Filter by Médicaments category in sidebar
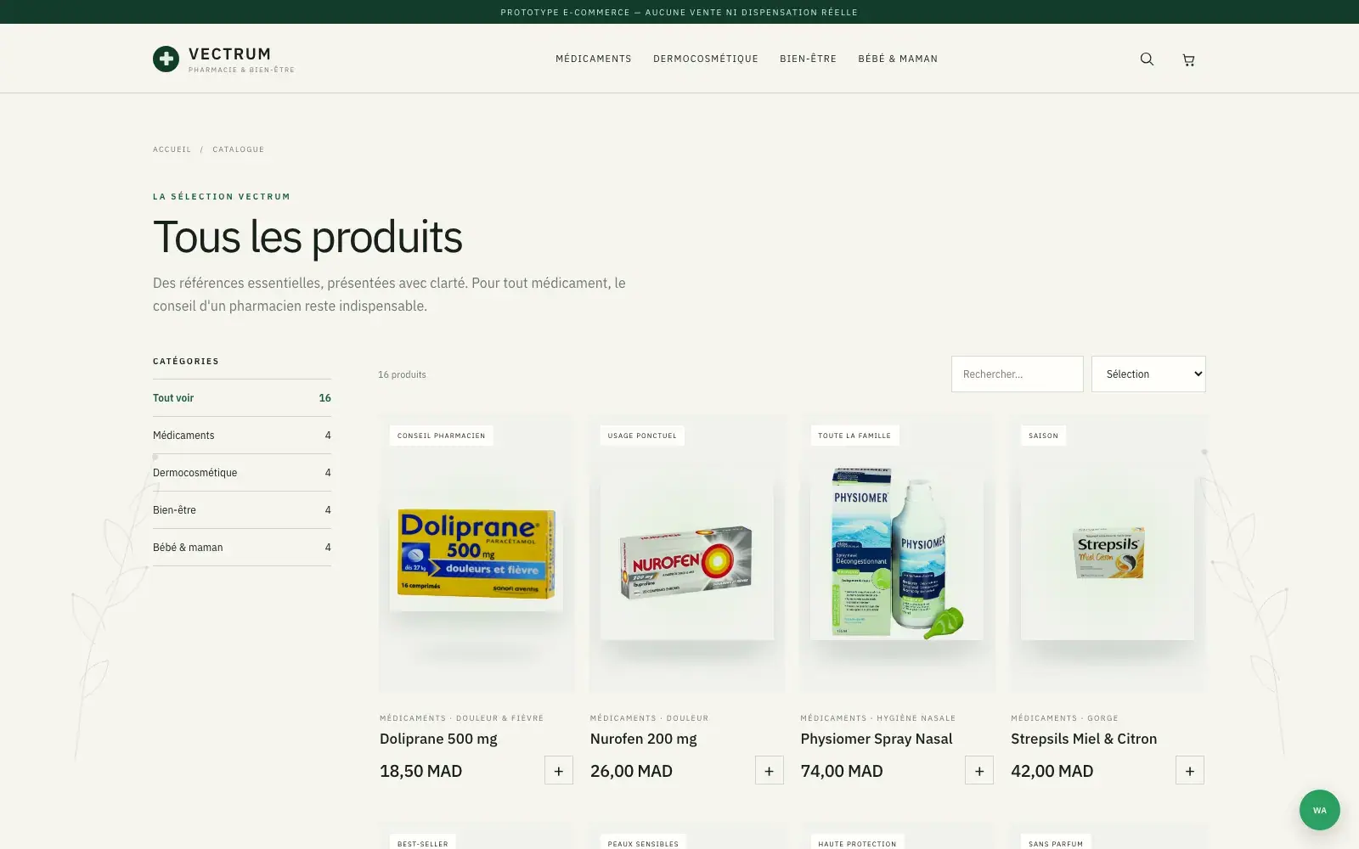The height and width of the screenshot is (849, 1359). click(242, 435)
